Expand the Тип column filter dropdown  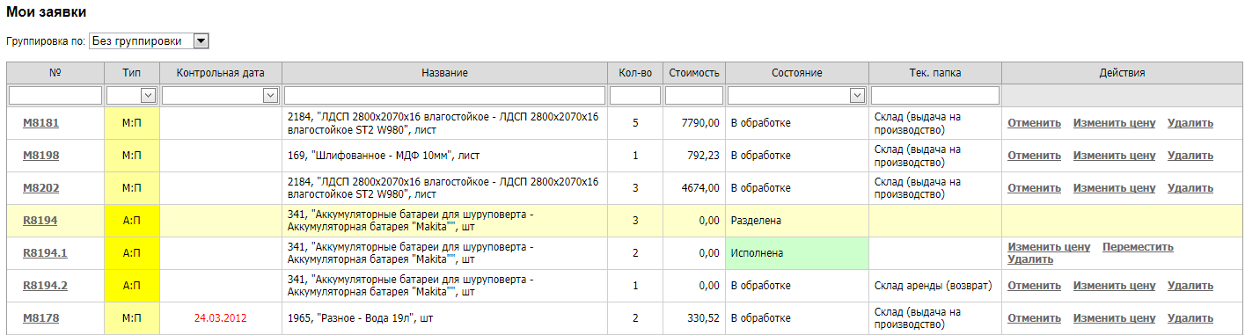pyautogui.click(x=132, y=95)
